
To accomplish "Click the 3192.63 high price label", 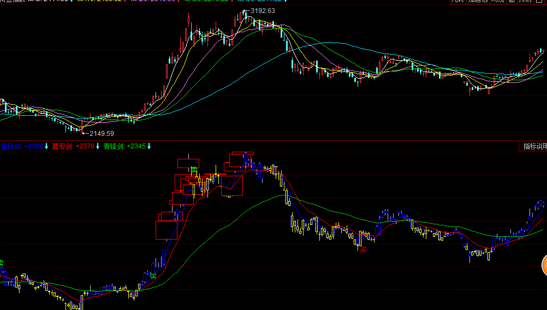I will click(263, 11).
